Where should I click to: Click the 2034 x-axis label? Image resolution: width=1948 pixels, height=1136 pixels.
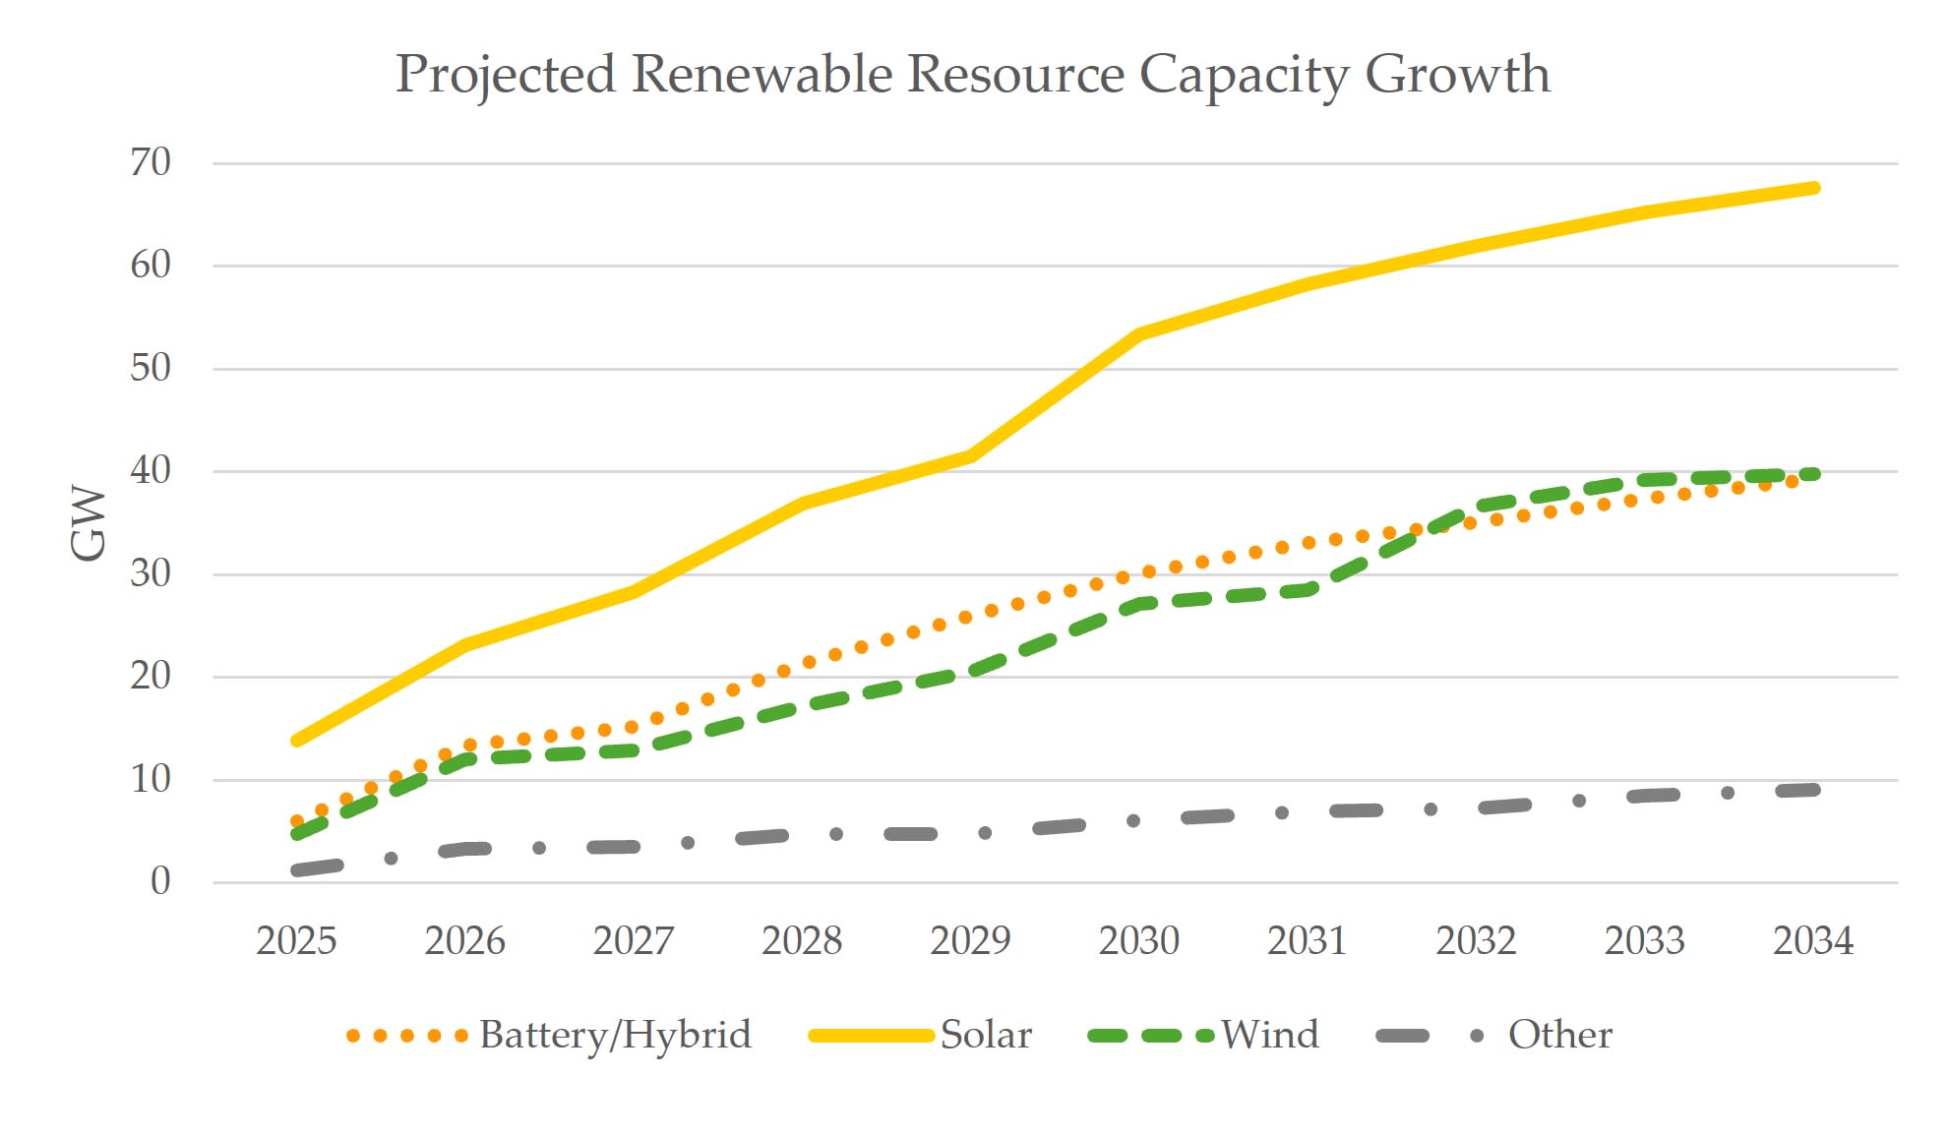[x=1812, y=941]
